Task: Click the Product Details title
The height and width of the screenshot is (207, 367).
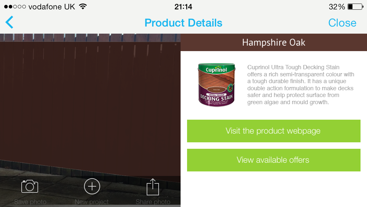Action: [183, 23]
